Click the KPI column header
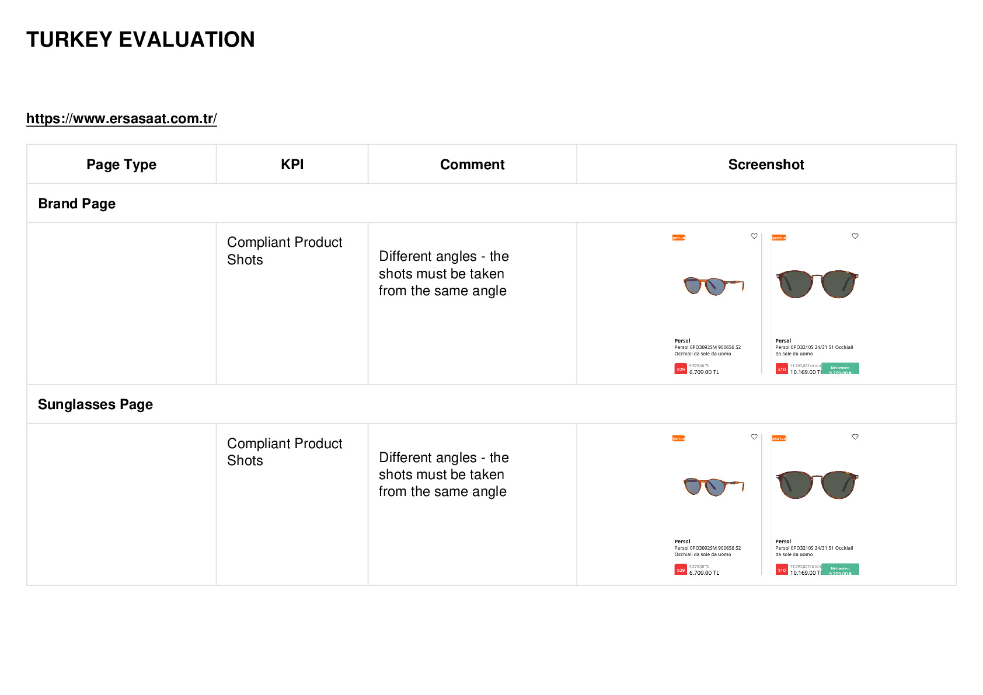 (x=292, y=165)
